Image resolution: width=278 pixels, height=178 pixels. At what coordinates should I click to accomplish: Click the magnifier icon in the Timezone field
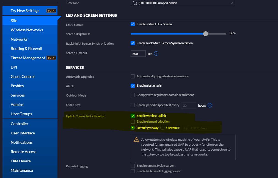click(135, 3)
